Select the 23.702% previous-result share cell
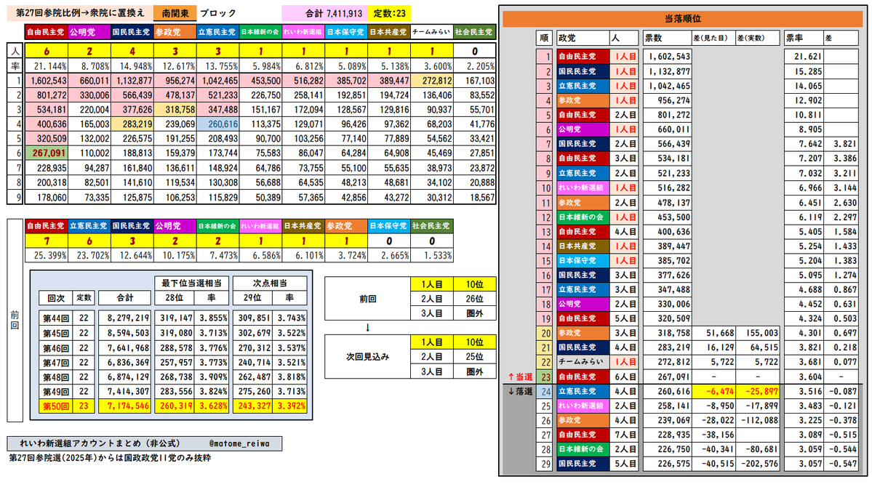The width and height of the screenshot is (872, 487). 89,255
